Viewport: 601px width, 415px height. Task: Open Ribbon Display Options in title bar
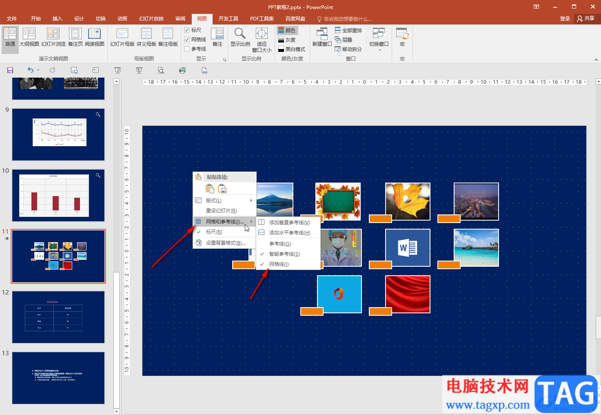(x=536, y=7)
